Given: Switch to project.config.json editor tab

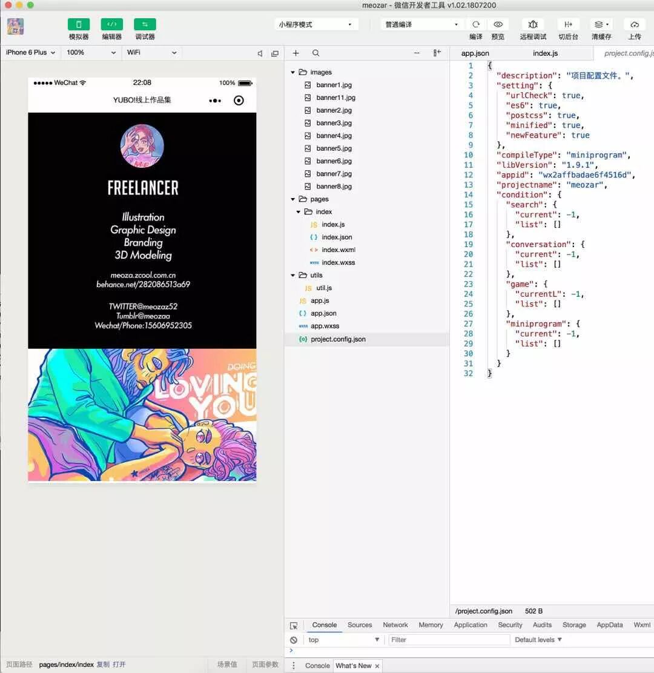Looking at the screenshot, I should click(x=629, y=53).
